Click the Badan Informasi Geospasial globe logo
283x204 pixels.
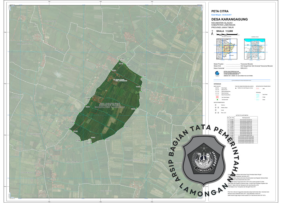(x=217, y=74)
